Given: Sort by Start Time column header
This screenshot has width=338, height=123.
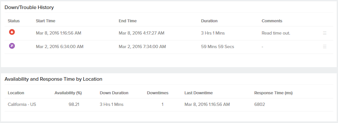Looking at the screenshot, I should [x=46, y=21].
